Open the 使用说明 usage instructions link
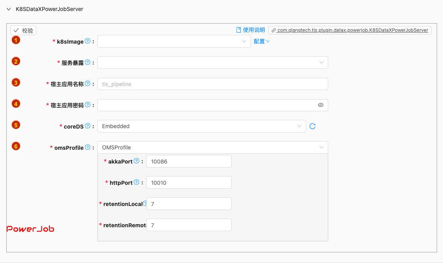The image size is (443, 263). click(x=250, y=30)
